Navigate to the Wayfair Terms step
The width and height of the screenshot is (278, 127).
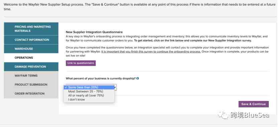pos(31,76)
